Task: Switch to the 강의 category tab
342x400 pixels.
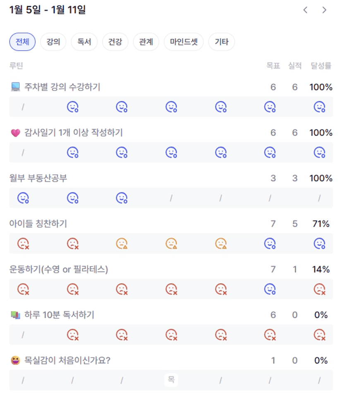Action: (53, 42)
